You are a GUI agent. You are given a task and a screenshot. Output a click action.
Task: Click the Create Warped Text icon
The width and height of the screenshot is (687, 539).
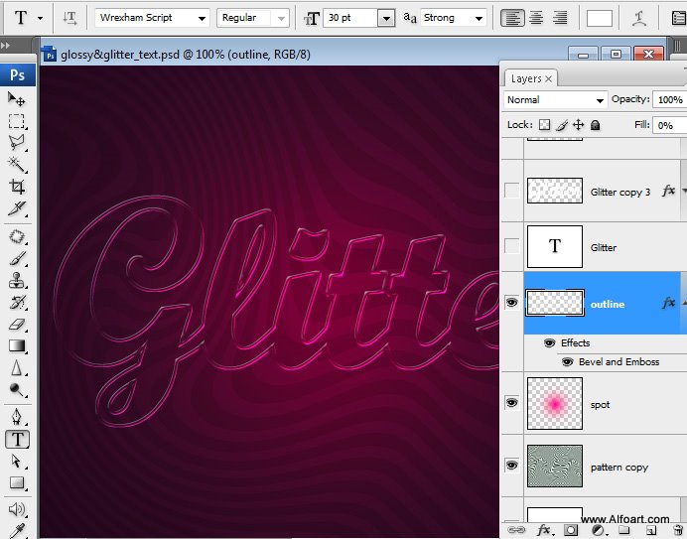641,18
